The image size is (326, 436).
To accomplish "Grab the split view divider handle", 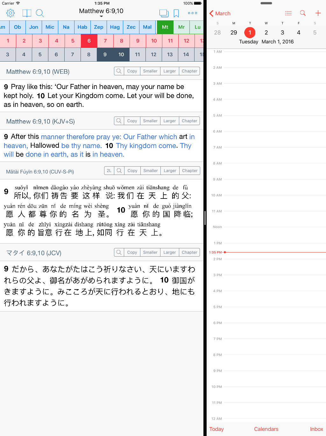I will [x=205, y=218].
